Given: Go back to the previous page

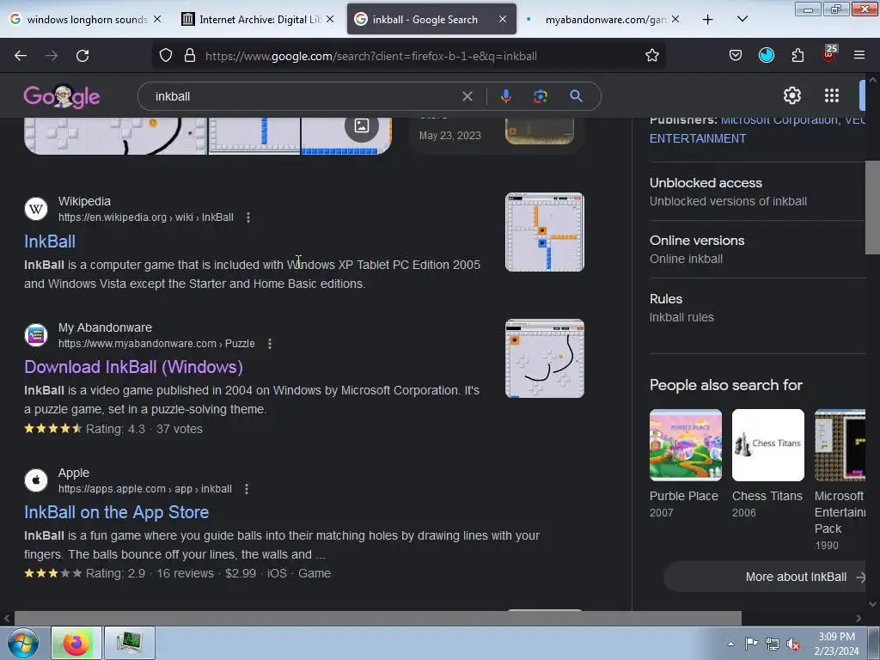Looking at the screenshot, I should [21, 56].
